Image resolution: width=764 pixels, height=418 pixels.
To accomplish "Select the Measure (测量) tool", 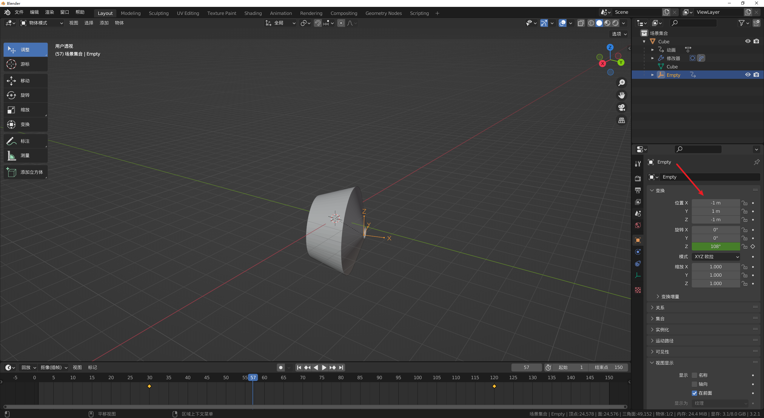I will 25,156.
